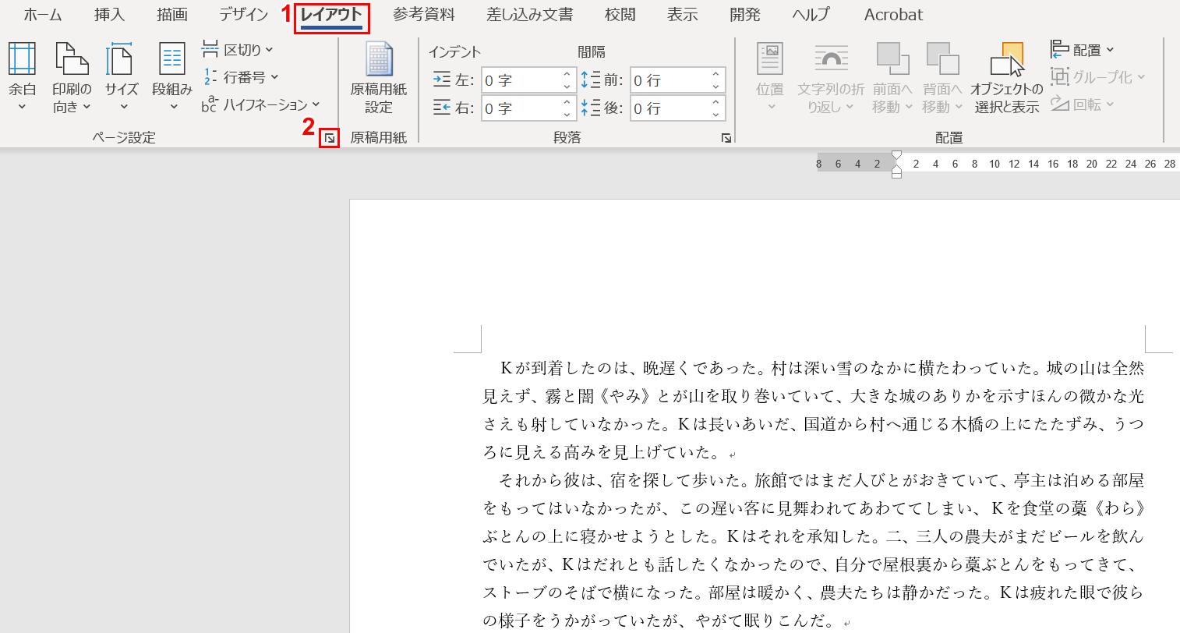Increase 前 spacing with up arrow
Viewport: 1180px width, 633px height.
pos(715,74)
